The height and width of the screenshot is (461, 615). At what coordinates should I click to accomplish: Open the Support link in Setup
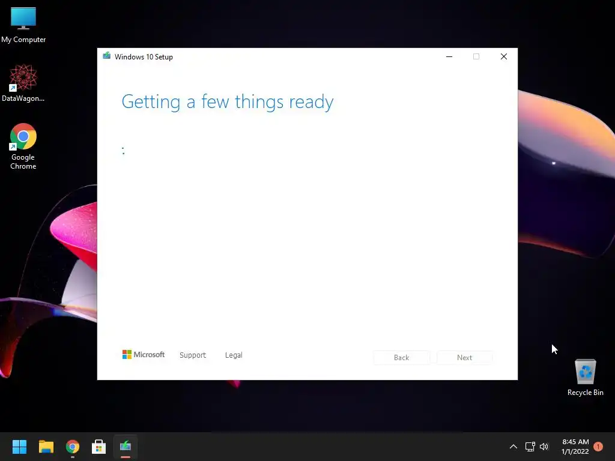coord(193,355)
